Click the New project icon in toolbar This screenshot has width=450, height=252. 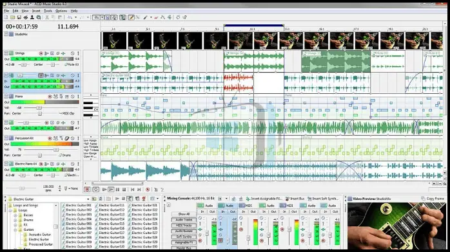(x=6, y=17)
